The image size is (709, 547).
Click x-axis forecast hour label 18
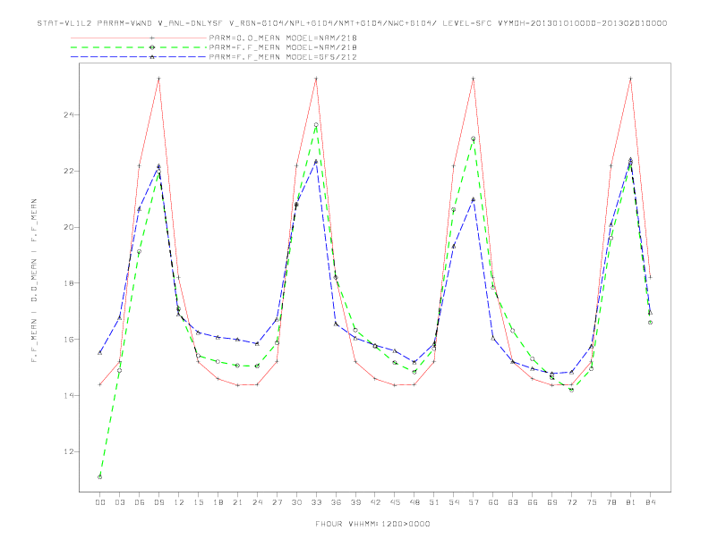(x=218, y=502)
